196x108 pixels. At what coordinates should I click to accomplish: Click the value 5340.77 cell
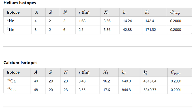154,90
